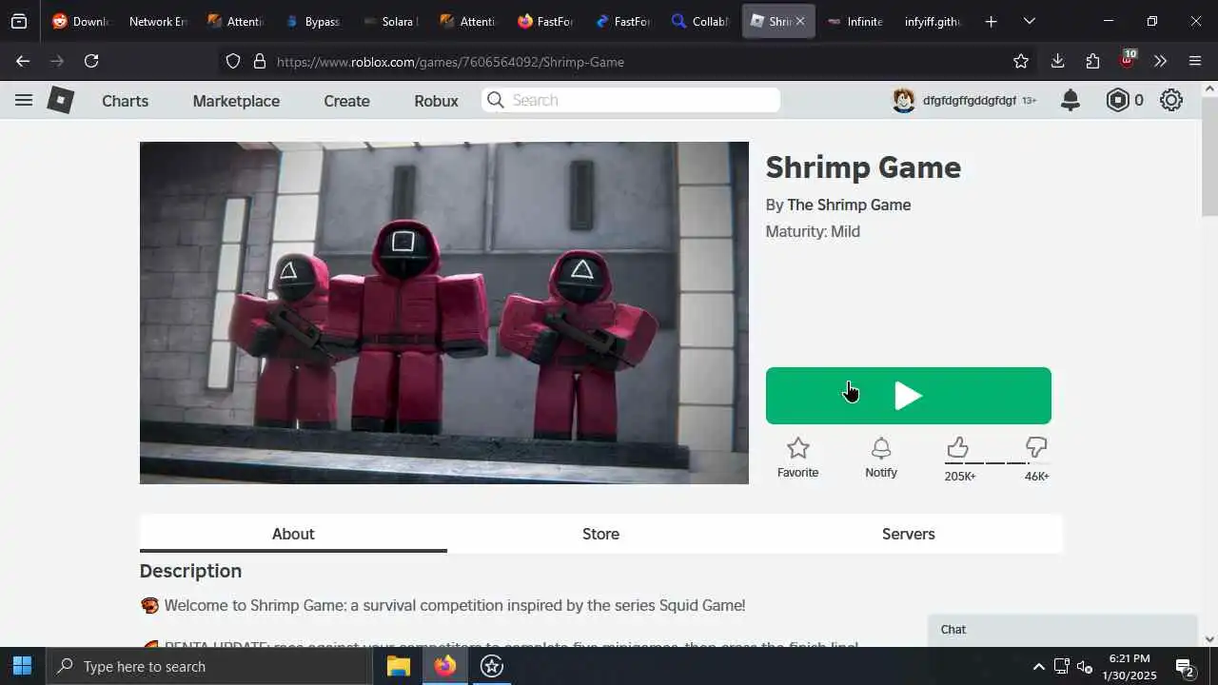Viewport: 1218px width, 685px height.
Task: Dislike the game with thumbs down
Action: point(1036,447)
